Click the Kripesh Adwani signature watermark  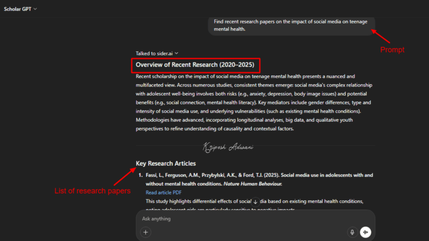(x=228, y=147)
